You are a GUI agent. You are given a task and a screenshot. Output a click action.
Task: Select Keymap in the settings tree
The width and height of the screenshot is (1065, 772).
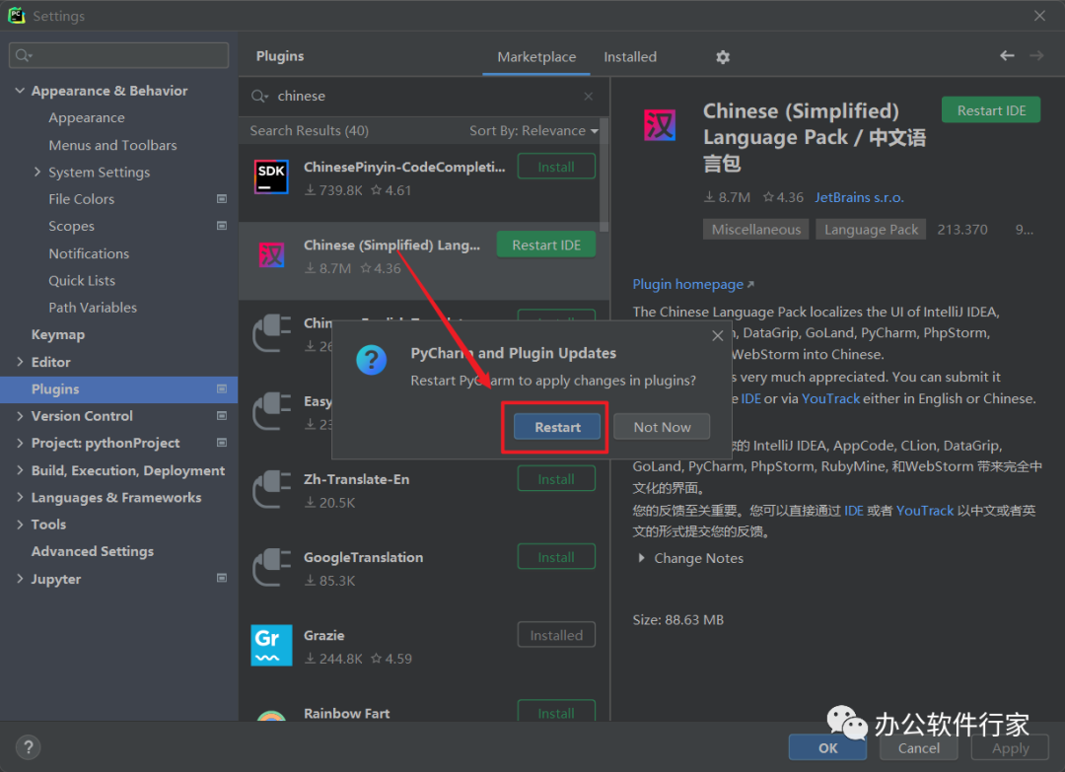click(x=58, y=335)
